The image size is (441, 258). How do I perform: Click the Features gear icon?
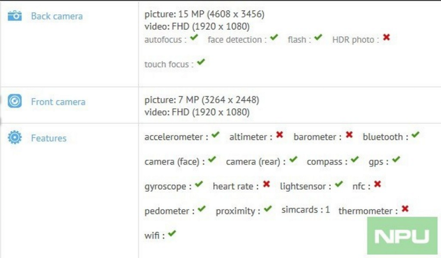[15, 138]
